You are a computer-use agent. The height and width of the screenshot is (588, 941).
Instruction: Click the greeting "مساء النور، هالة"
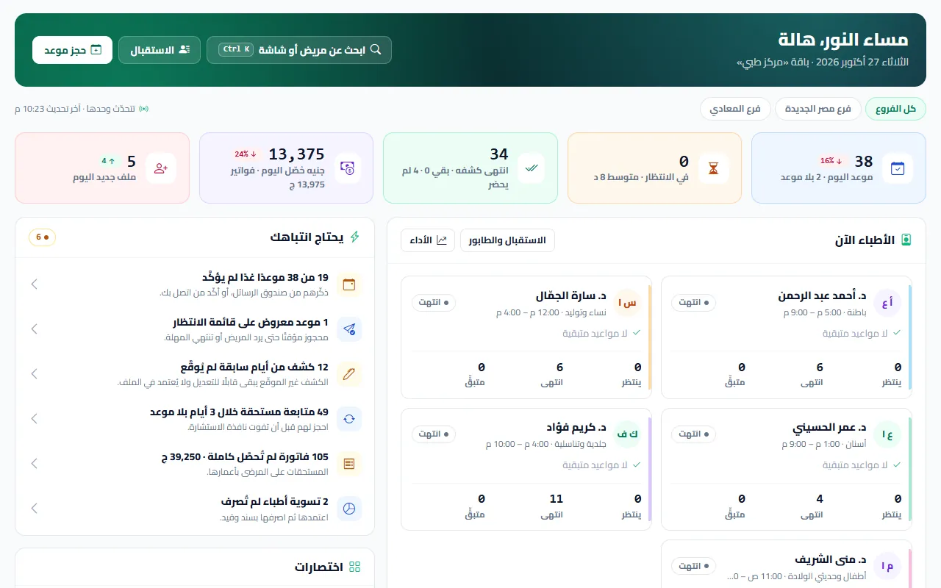pyautogui.click(x=843, y=40)
